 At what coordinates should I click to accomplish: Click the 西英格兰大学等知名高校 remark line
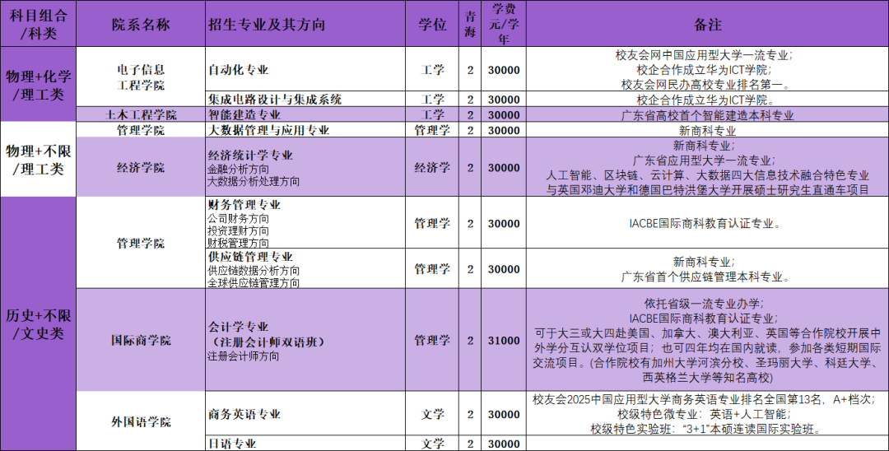point(707,377)
